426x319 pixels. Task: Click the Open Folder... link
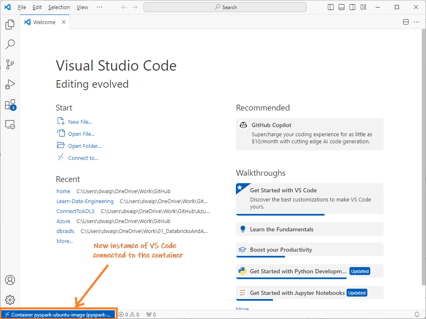pos(84,146)
